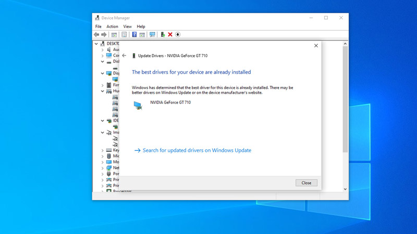Click the scan for hardware changes monitor icon

click(152, 34)
